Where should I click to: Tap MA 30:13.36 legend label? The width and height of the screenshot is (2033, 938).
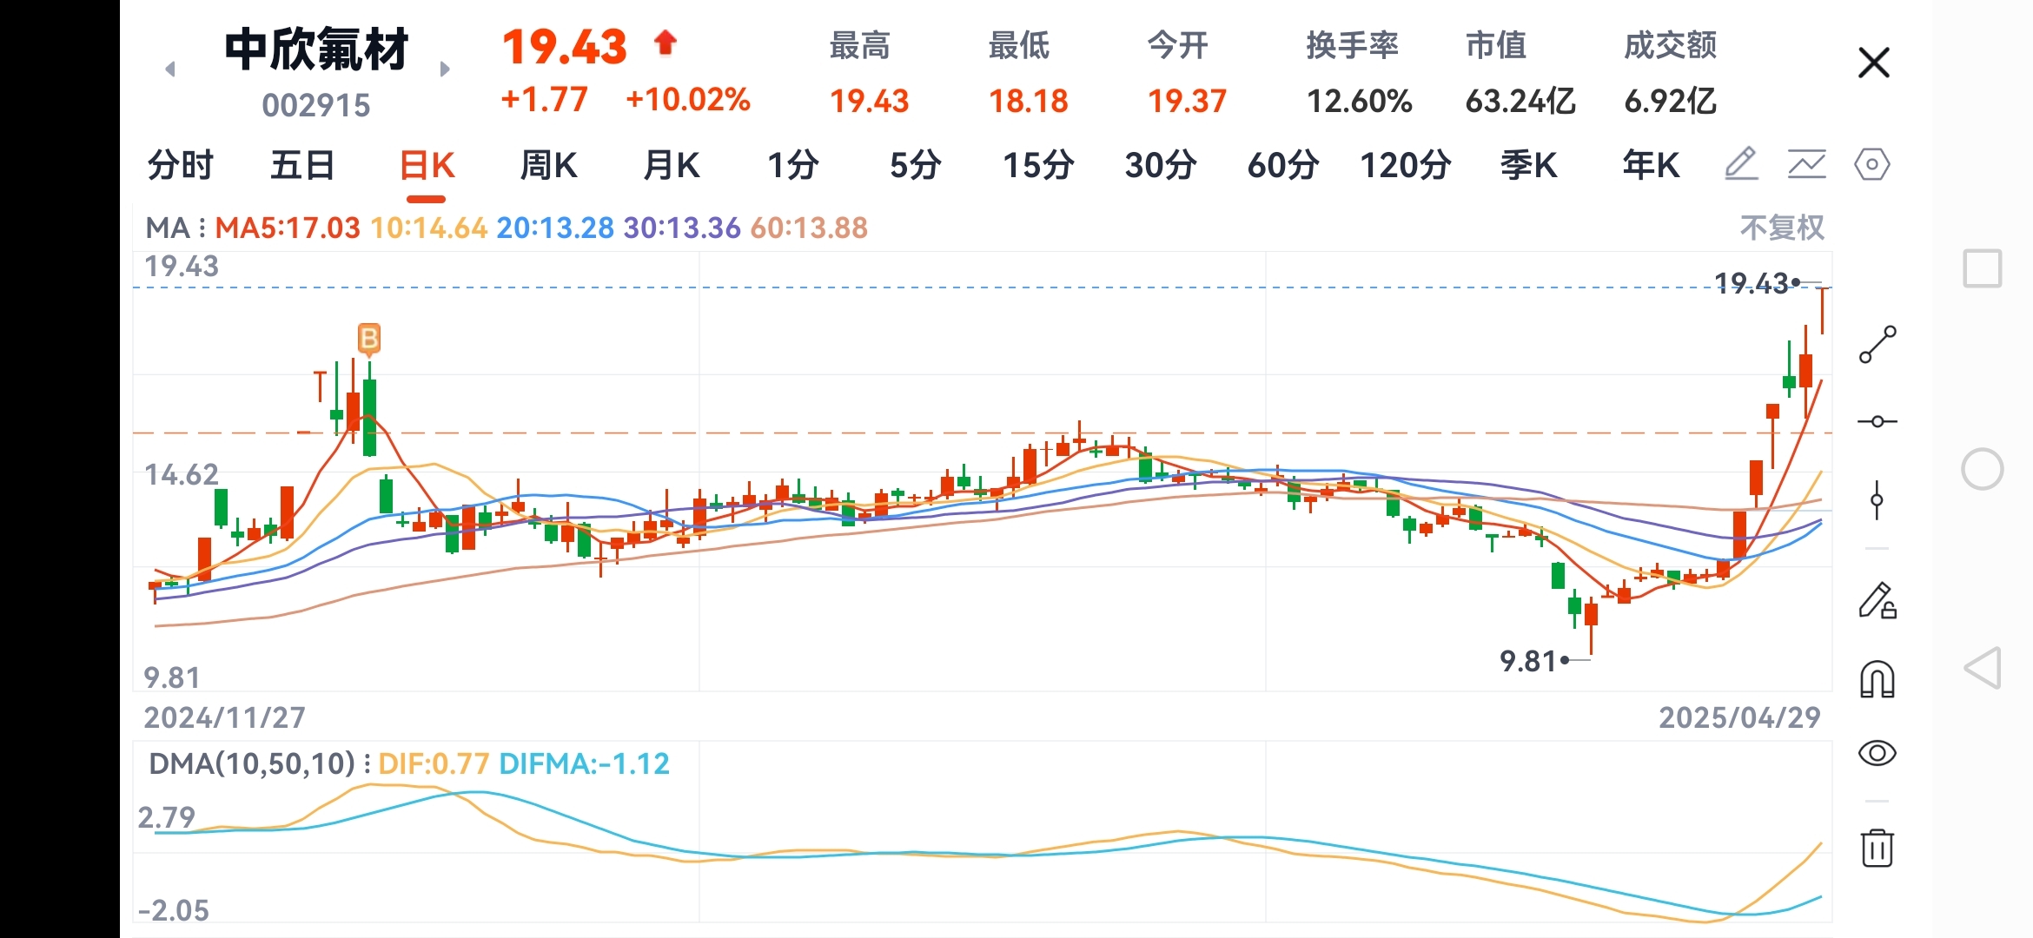(x=682, y=228)
